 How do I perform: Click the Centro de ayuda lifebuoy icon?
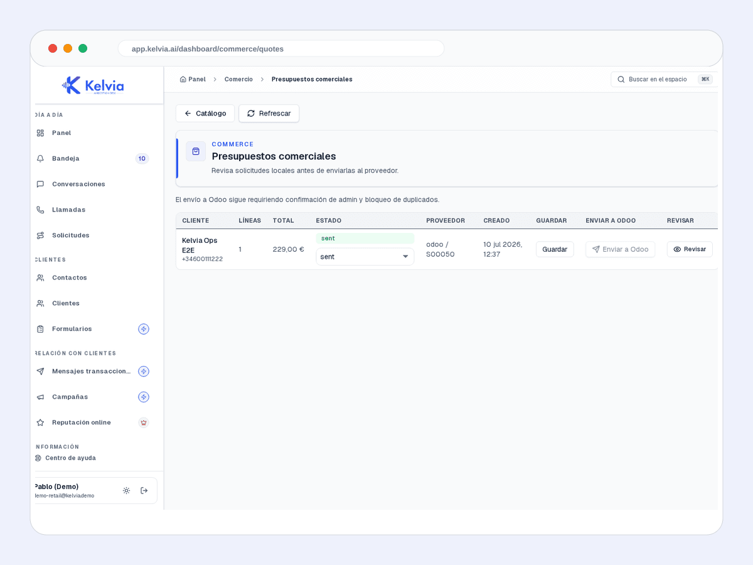38,458
